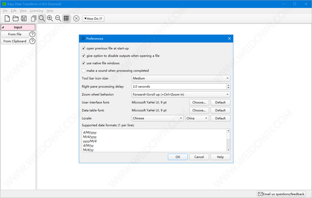312x198 pixels.
Task: Toggle give option to disable outputs checkbox
Action: (84, 56)
